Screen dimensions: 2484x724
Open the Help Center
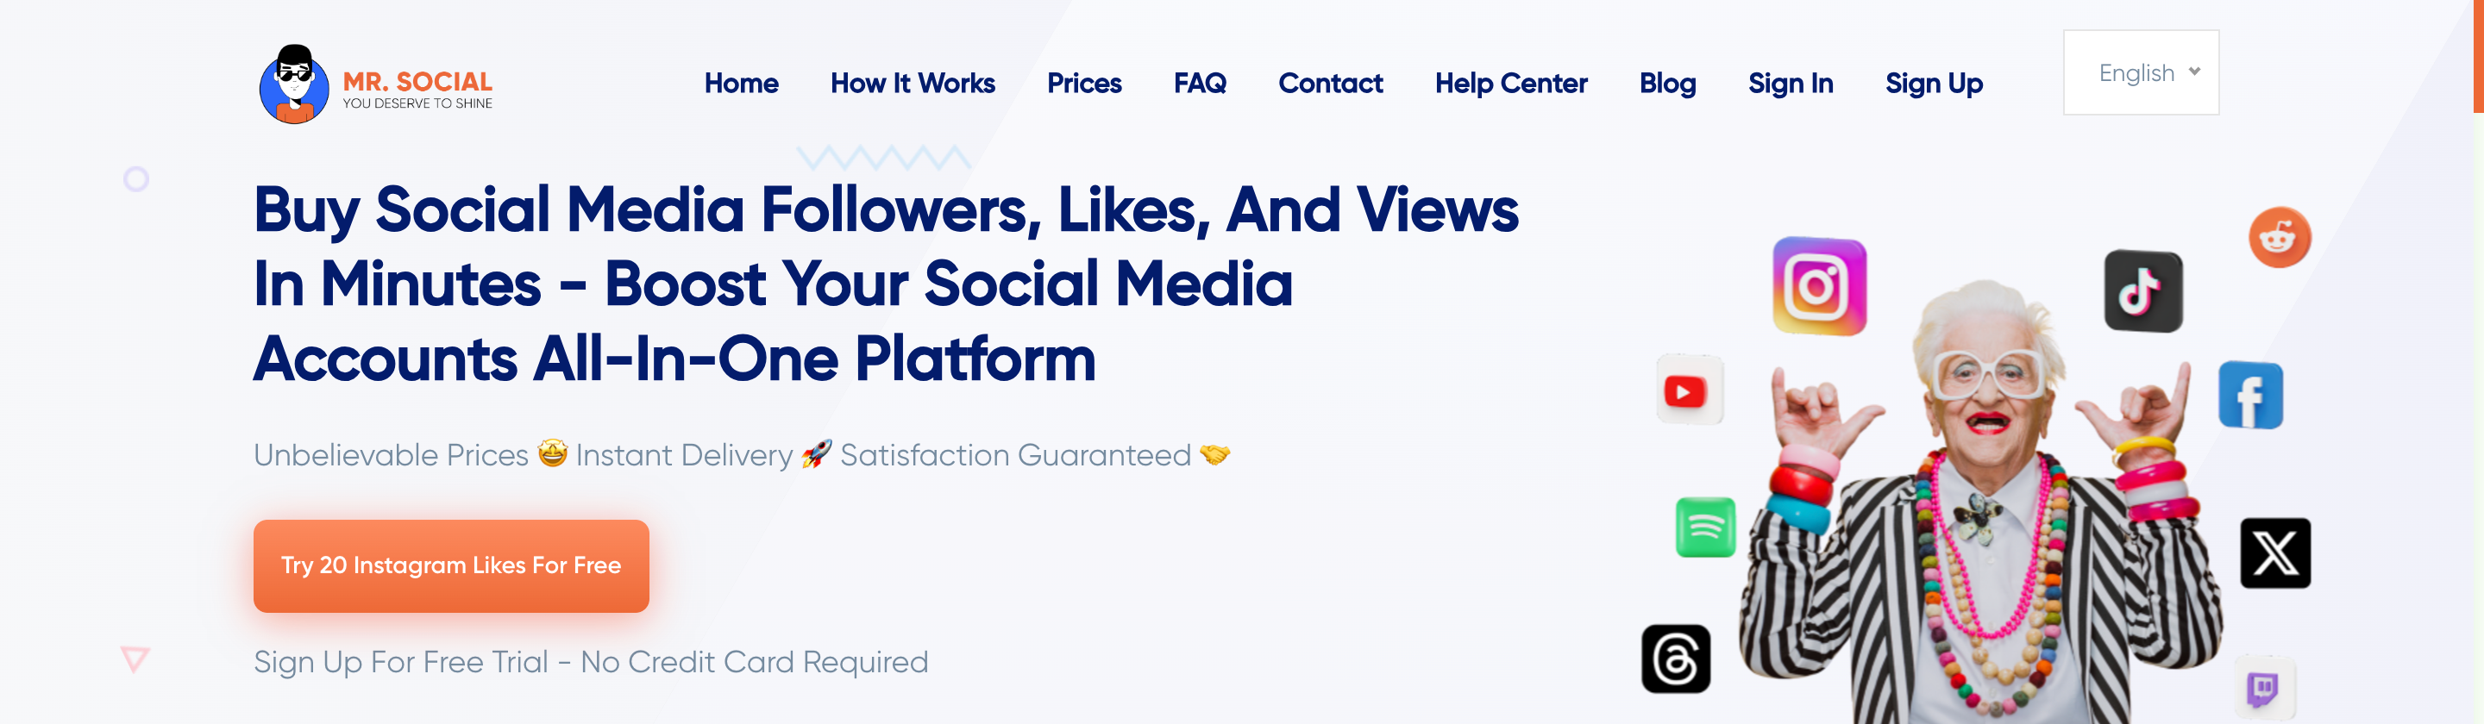[x=1510, y=84]
